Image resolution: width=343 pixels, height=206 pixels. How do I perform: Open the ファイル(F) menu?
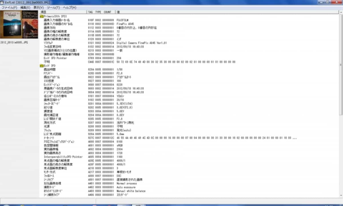[x=9, y=7]
